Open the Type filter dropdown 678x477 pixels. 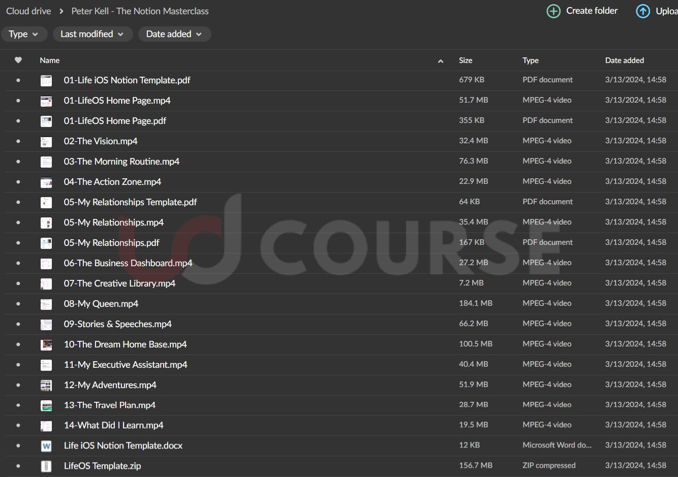point(24,34)
